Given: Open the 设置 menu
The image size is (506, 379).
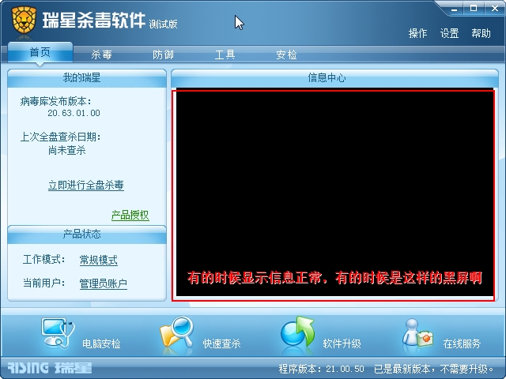Looking at the screenshot, I should (450, 33).
